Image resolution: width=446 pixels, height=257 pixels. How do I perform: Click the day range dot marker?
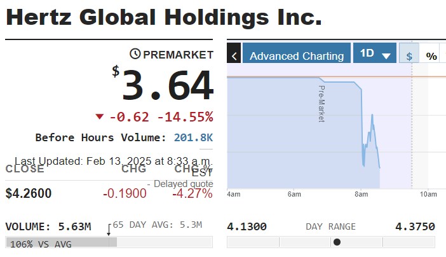[337, 242]
